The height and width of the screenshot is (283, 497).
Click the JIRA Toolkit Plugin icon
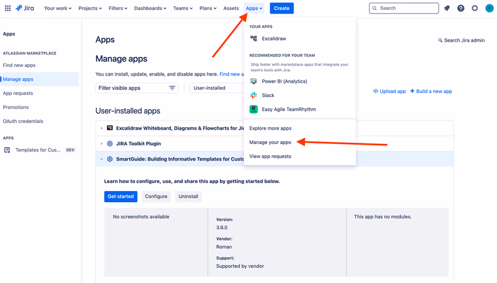pos(110,143)
